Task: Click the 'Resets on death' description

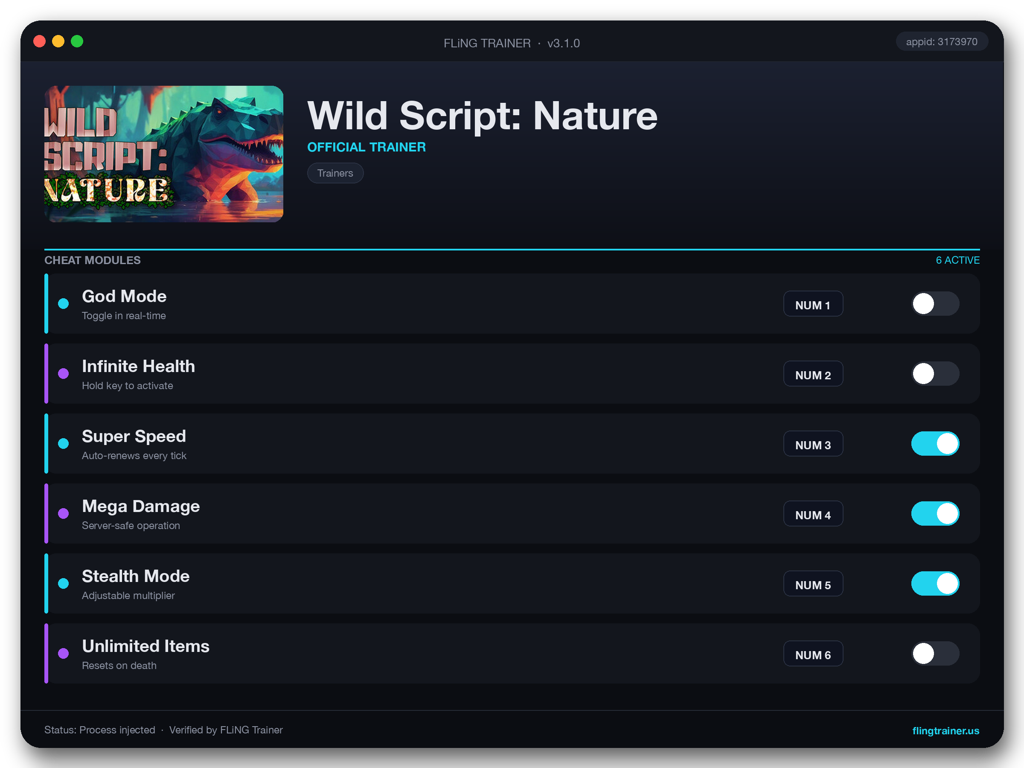Action: [x=119, y=665]
